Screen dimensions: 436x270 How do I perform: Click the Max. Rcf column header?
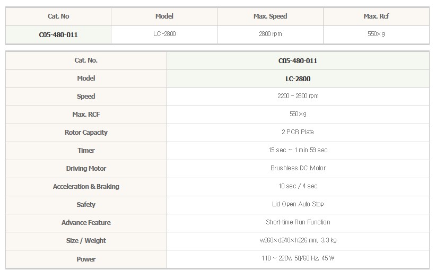376,16
